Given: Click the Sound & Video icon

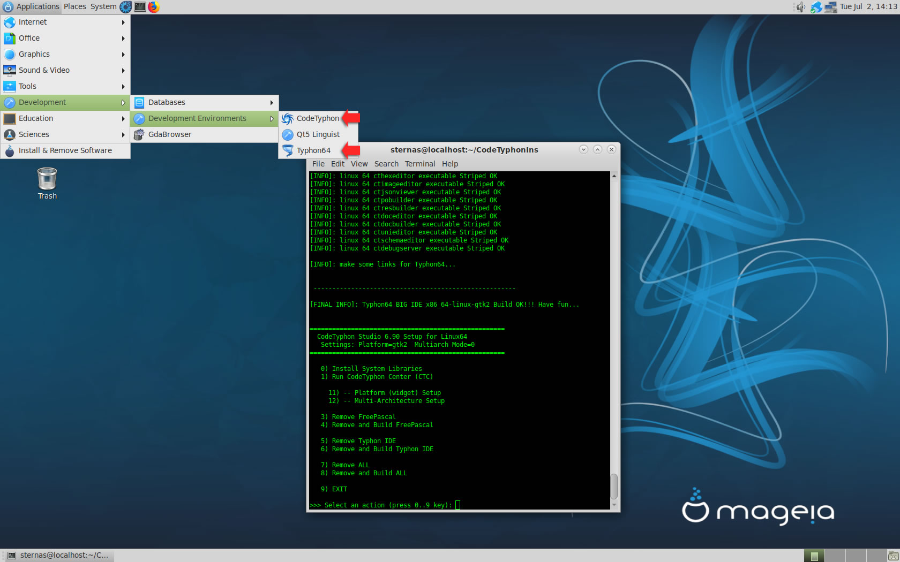Looking at the screenshot, I should pos(10,70).
